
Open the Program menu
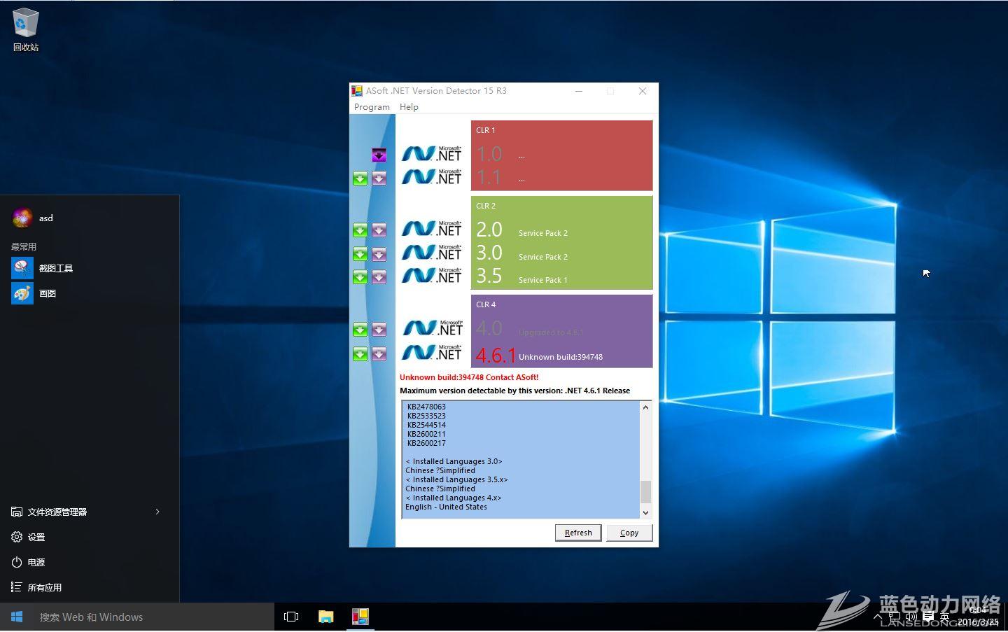pos(372,107)
